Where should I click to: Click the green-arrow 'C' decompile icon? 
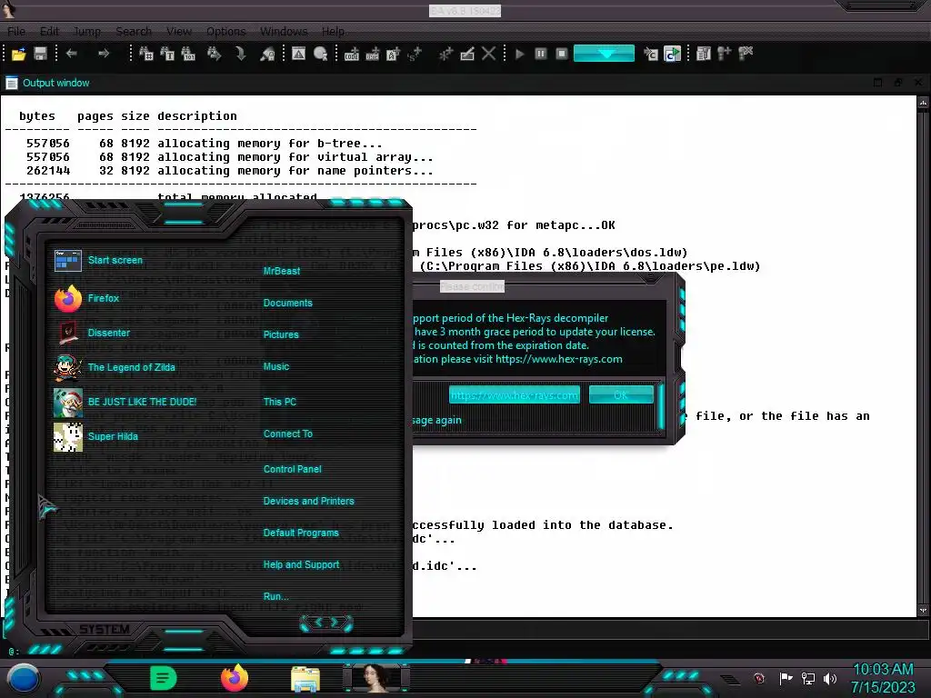click(x=672, y=54)
